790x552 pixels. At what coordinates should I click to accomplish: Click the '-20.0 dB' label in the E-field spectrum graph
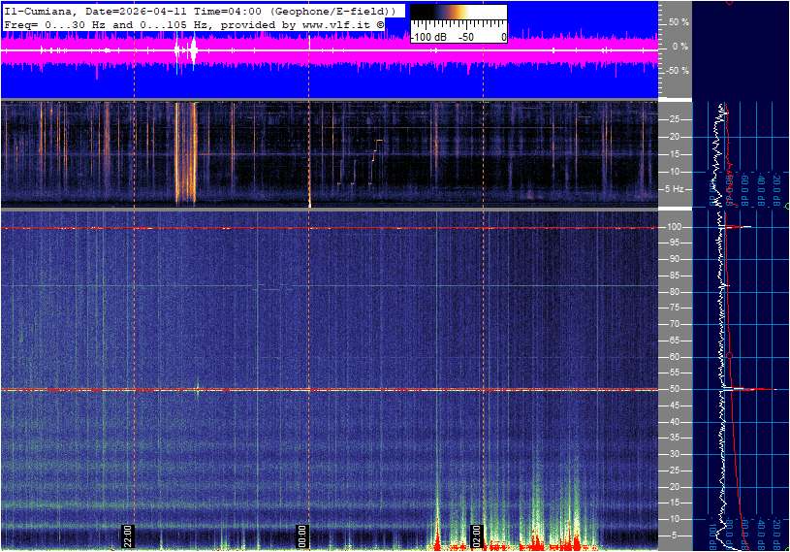click(x=776, y=535)
